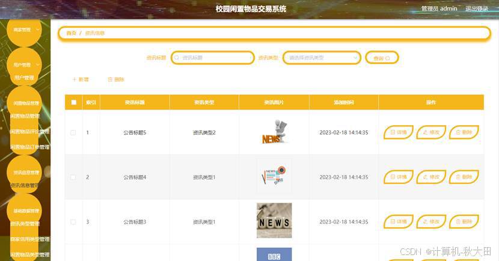Open 详情 for row 公告标题5
The height and width of the screenshot is (261, 499).
399,132
